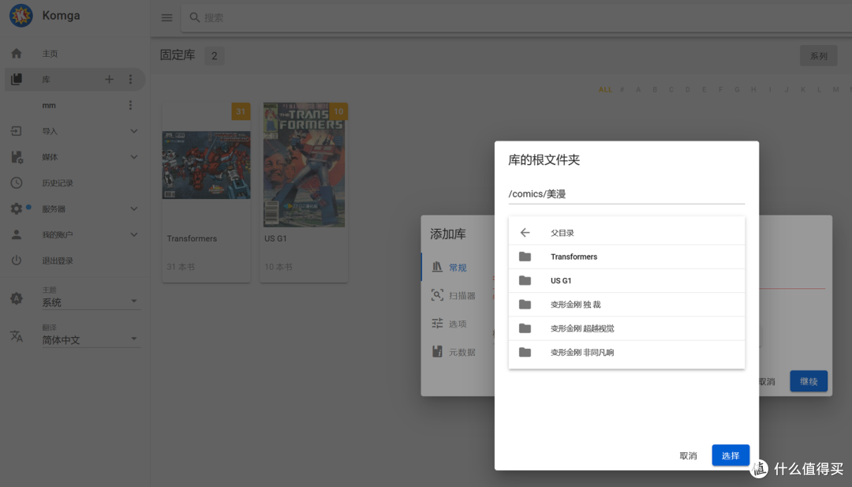Expand the 服务器 sidebar section
Viewport: 852px width, 487px height.
pyautogui.click(x=133, y=208)
